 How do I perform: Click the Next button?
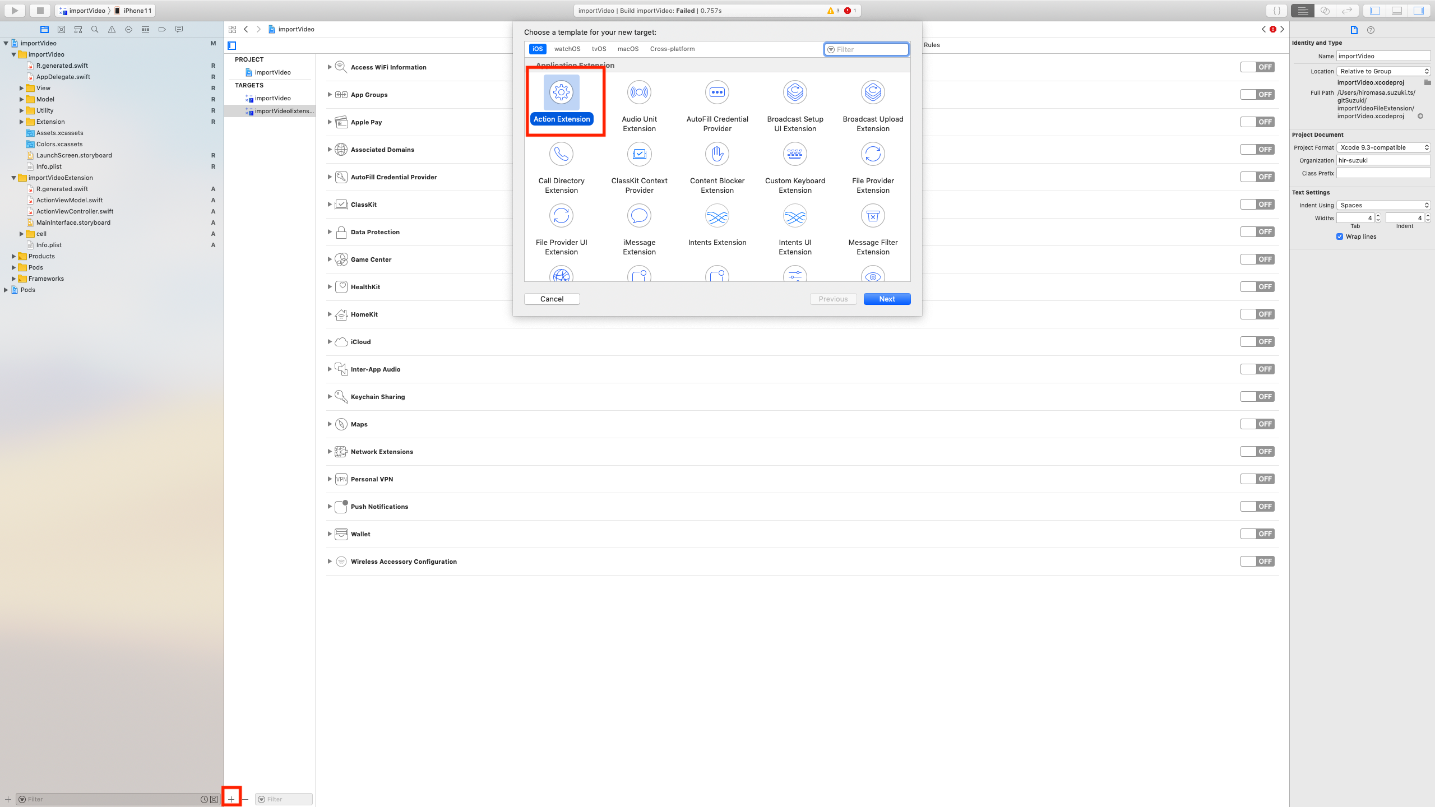click(x=887, y=299)
